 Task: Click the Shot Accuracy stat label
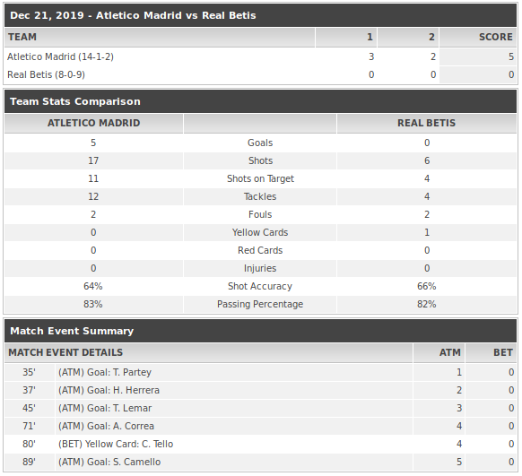[260, 286]
